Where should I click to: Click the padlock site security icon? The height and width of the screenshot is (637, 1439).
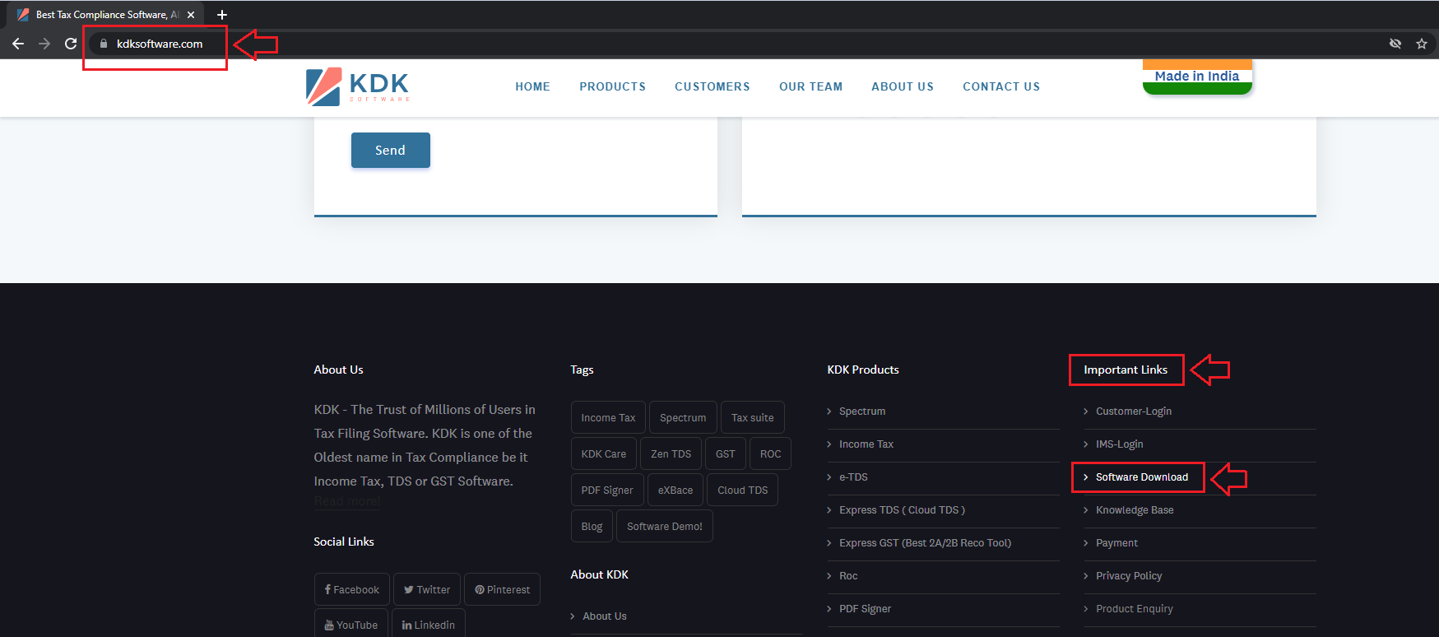(104, 44)
